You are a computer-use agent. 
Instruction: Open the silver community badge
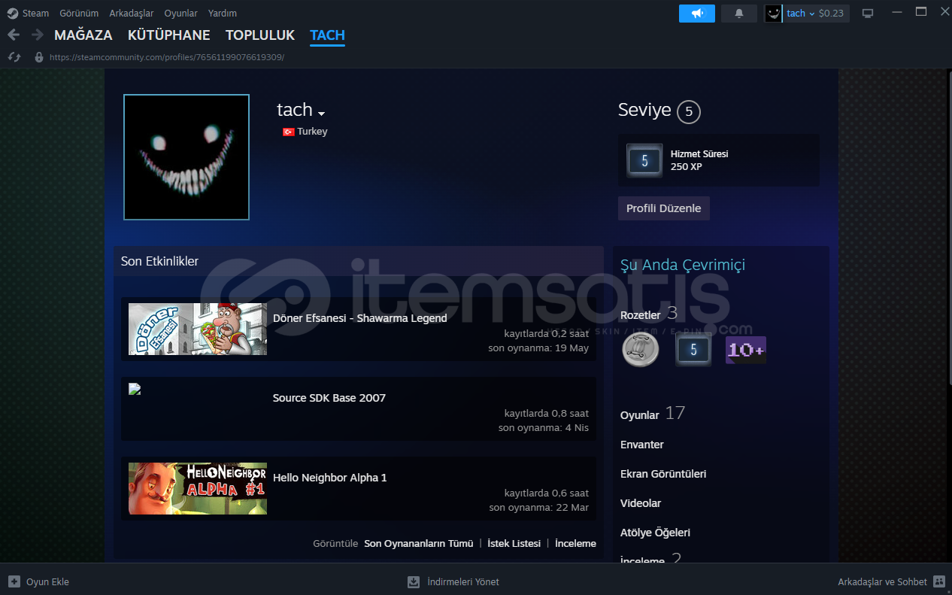point(641,350)
